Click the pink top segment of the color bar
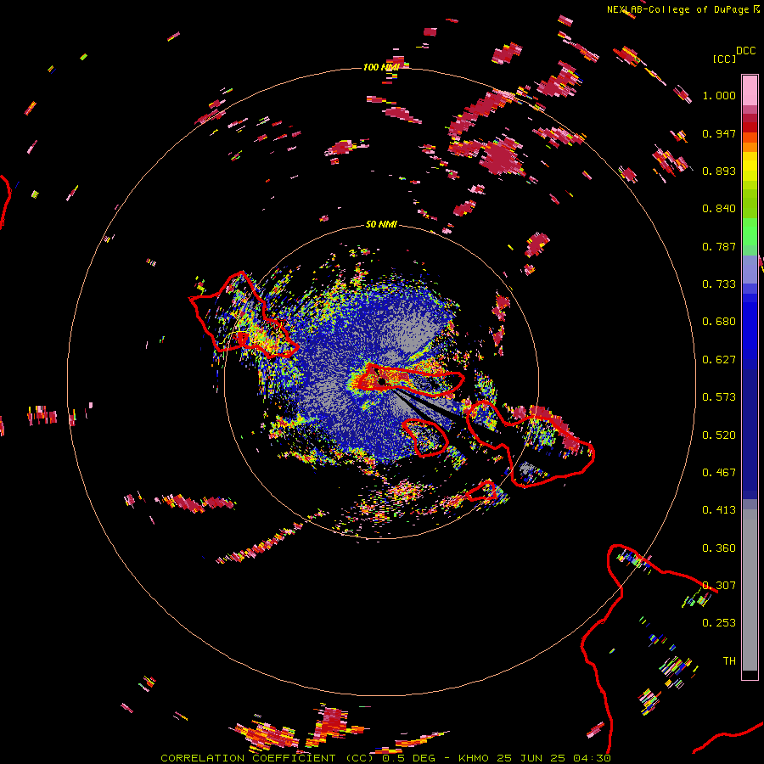This screenshot has width=764, height=764. [750, 91]
